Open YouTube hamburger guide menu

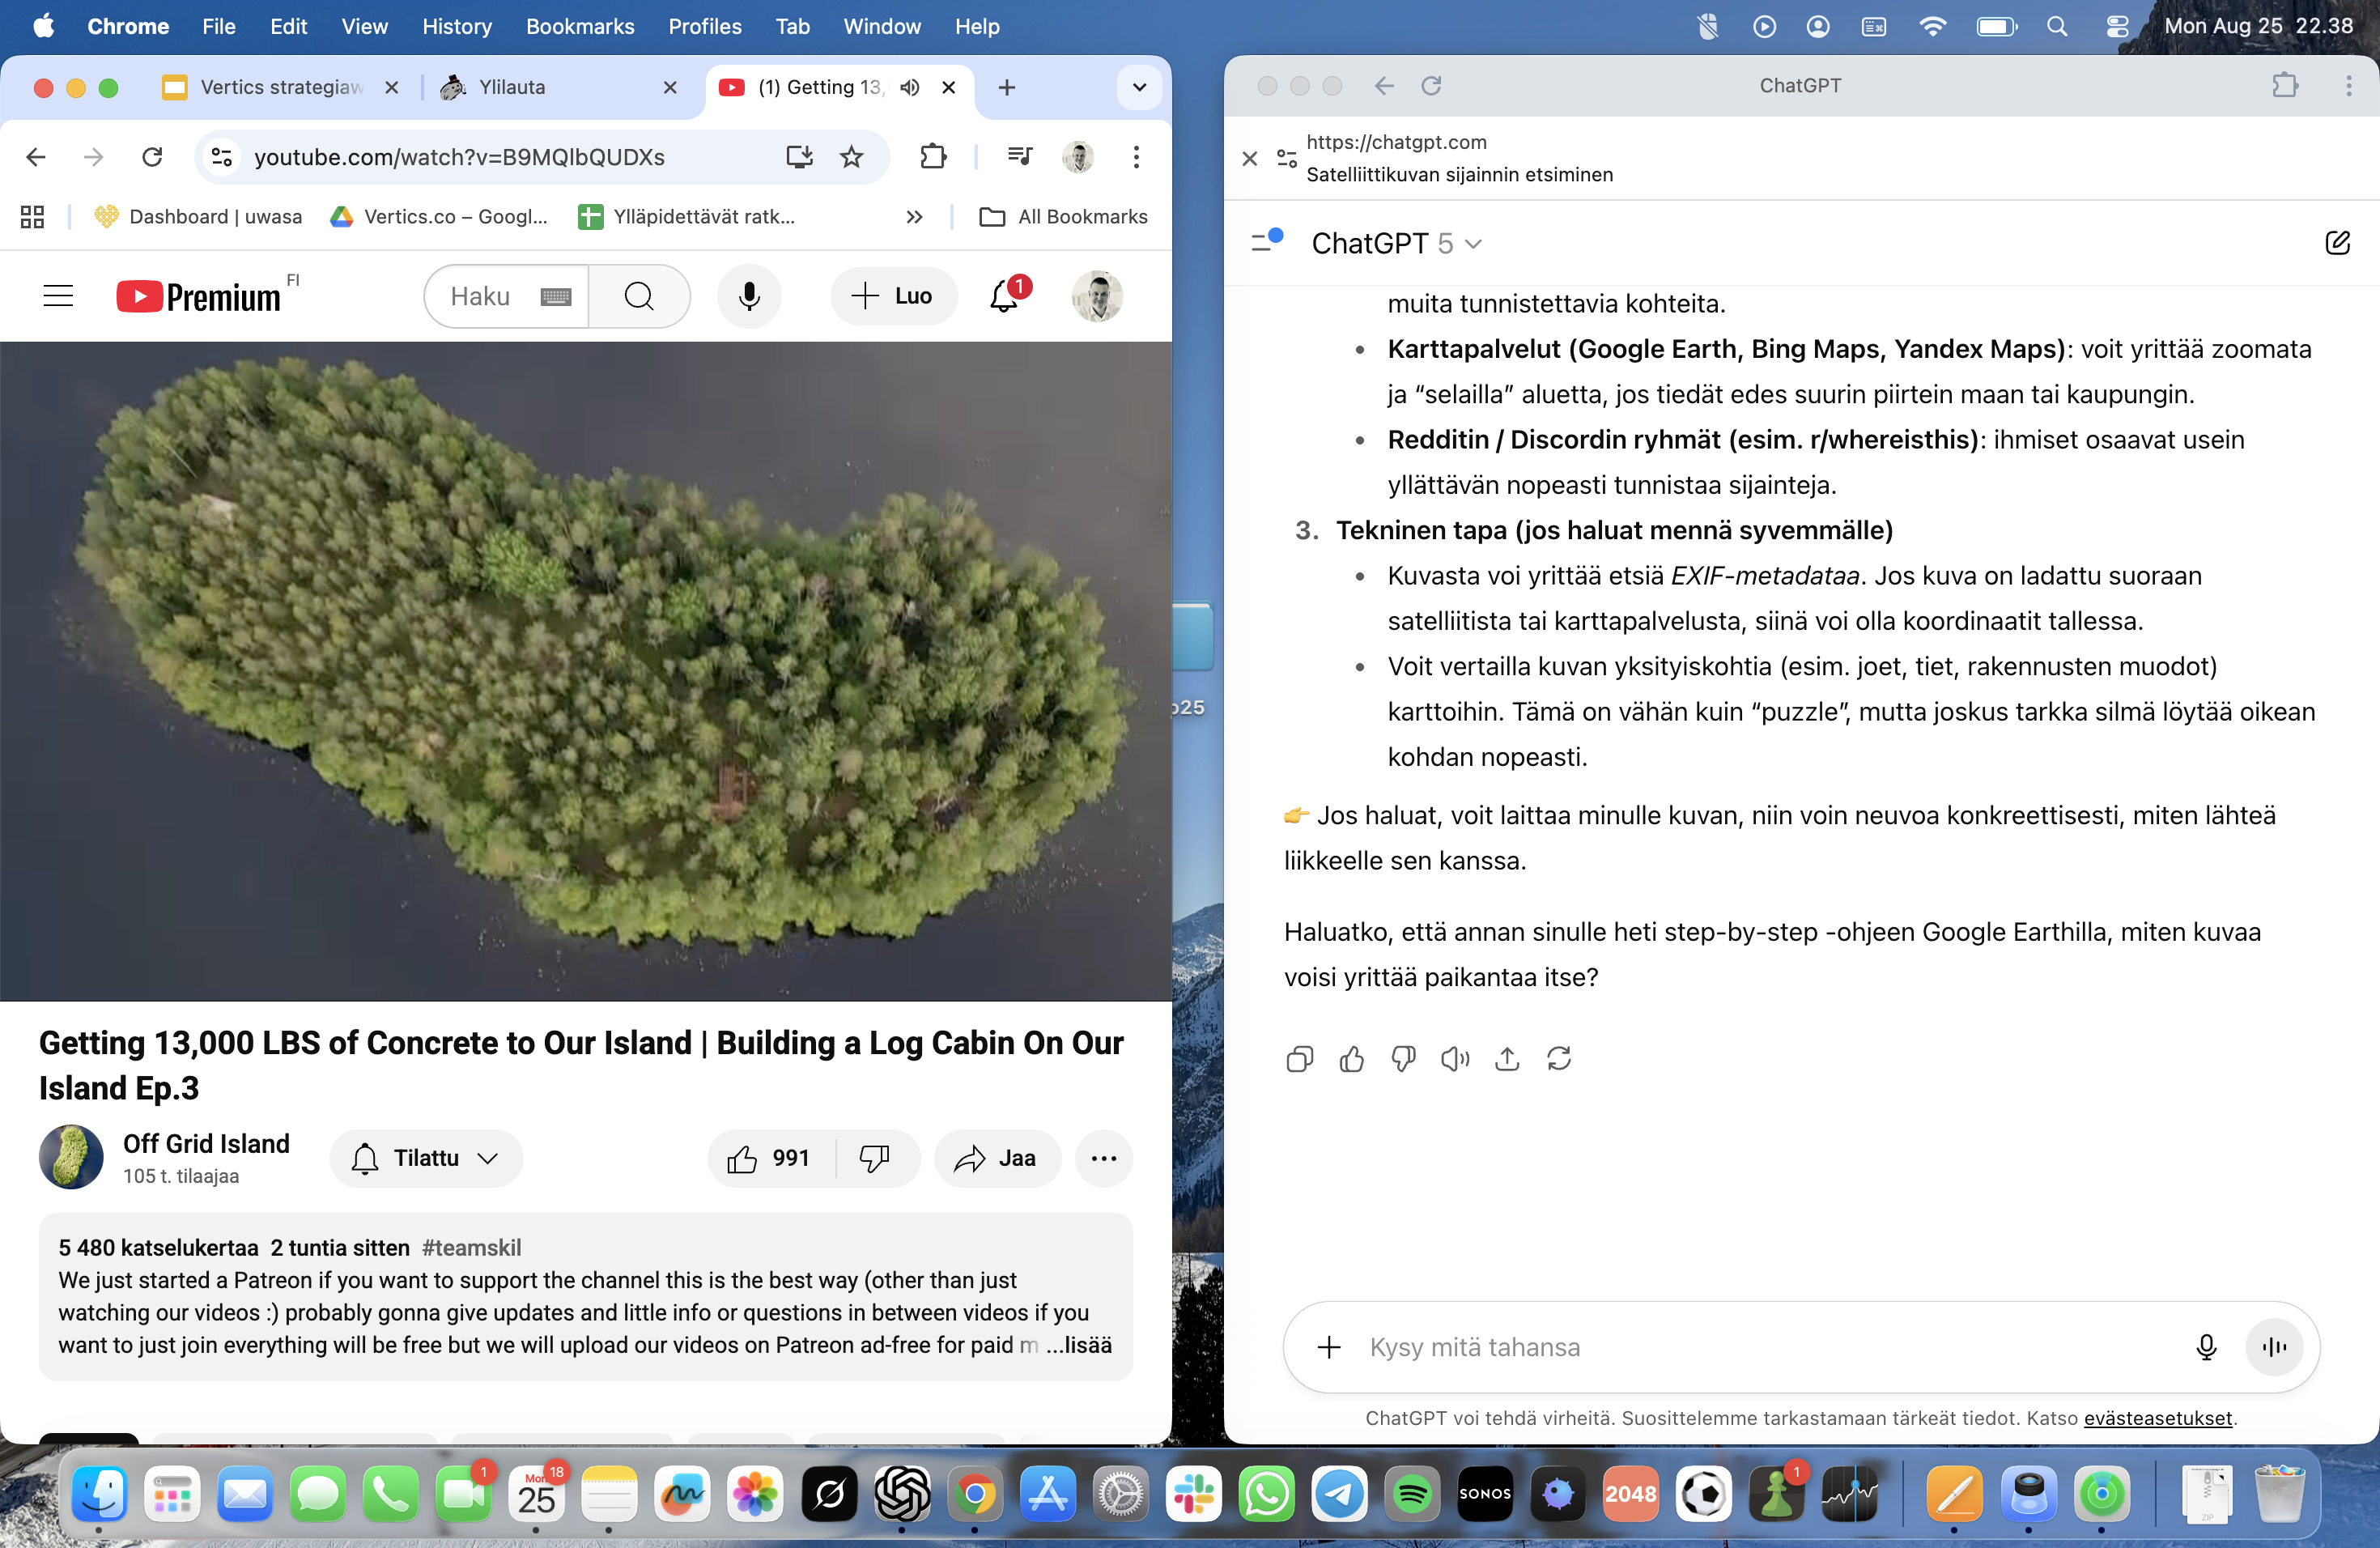[58, 296]
